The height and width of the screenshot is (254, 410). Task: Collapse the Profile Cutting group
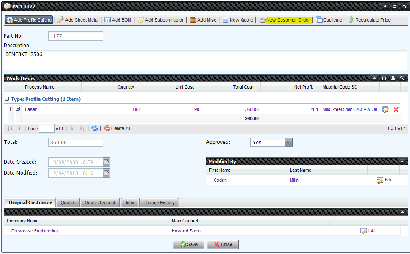point(7,99)
